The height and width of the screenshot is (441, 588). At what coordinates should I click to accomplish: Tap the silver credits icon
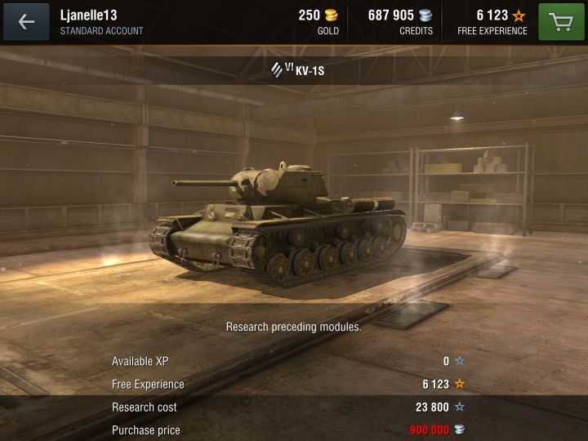point(425,16)
